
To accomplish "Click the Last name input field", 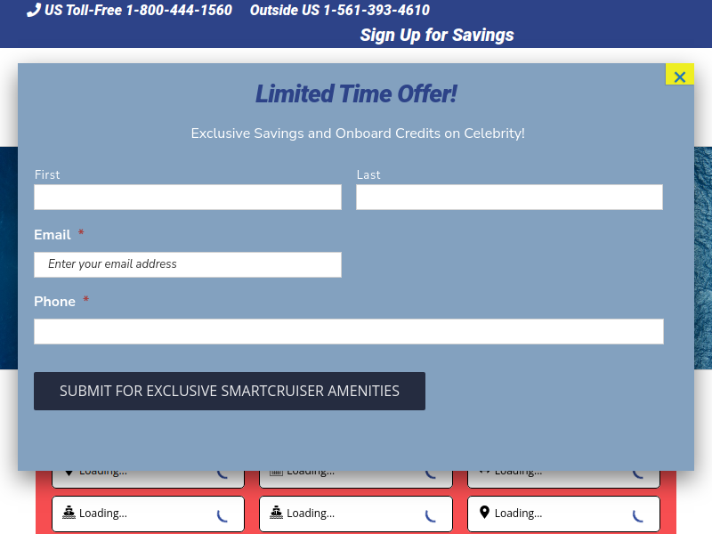I will (509, 197).
